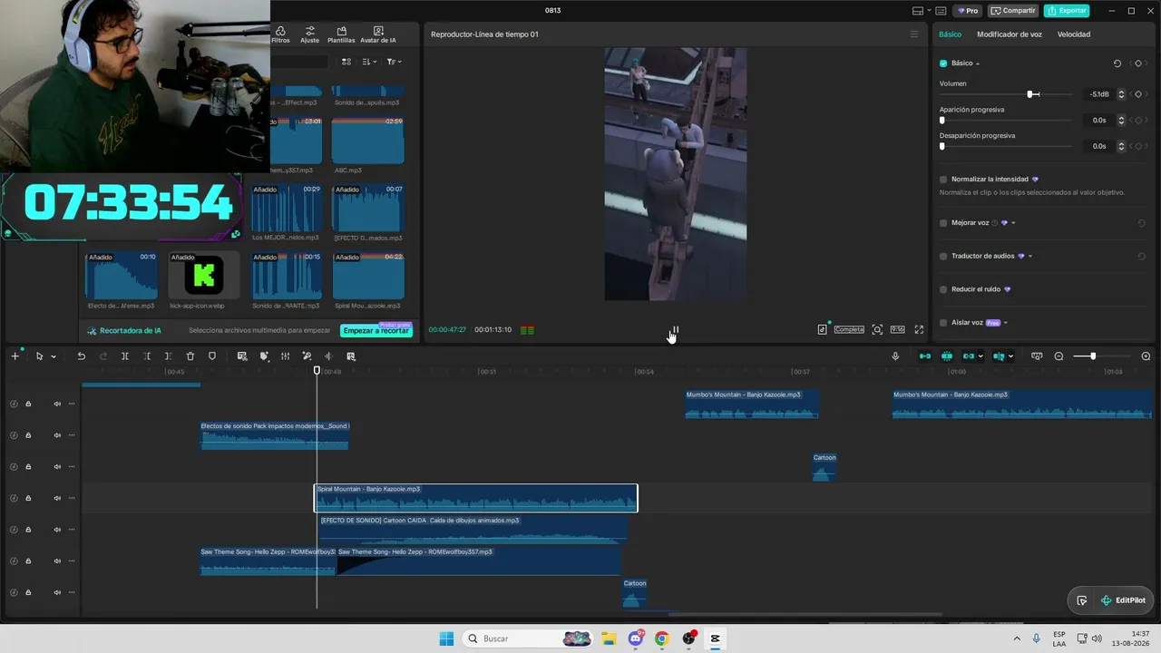Image resolution: width=1161 pixels, height=653 pixels.
Task: Expand the Aislar voz dropdown arrow
Action: pos(1006,323)
